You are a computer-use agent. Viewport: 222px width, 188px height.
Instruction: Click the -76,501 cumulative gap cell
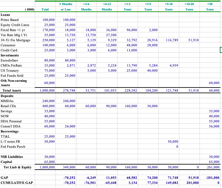[90, 183]
